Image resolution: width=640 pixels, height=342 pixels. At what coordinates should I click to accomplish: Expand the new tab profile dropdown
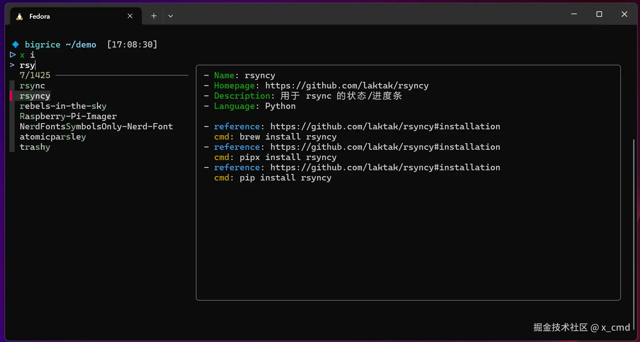coord(171,16)
